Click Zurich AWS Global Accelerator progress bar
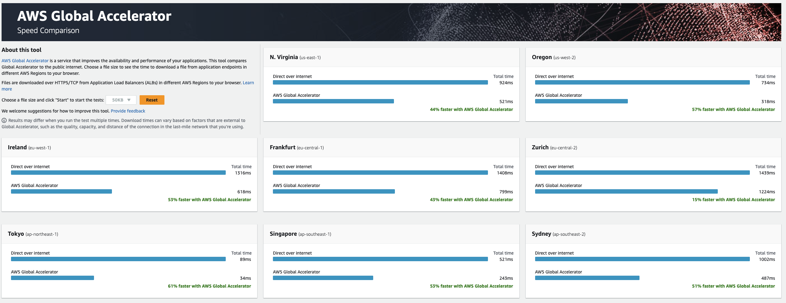This screenshot has width=786, height=303. pyautogui.click(x=626, y=191)
